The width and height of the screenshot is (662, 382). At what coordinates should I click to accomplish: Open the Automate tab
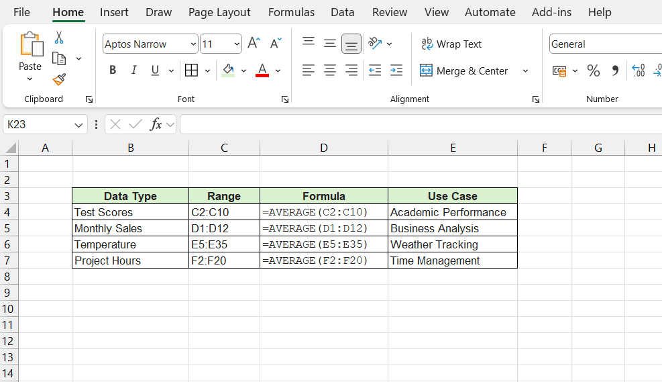click(490, 12)
